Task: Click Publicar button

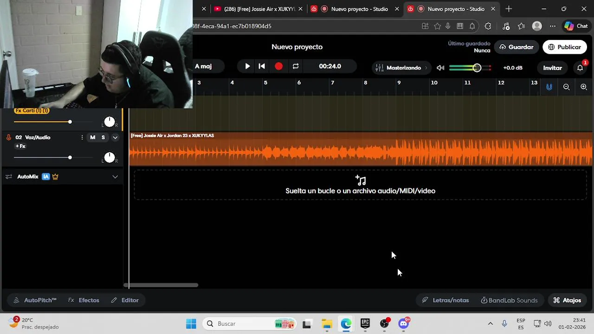Action: [x=564, y=47]
